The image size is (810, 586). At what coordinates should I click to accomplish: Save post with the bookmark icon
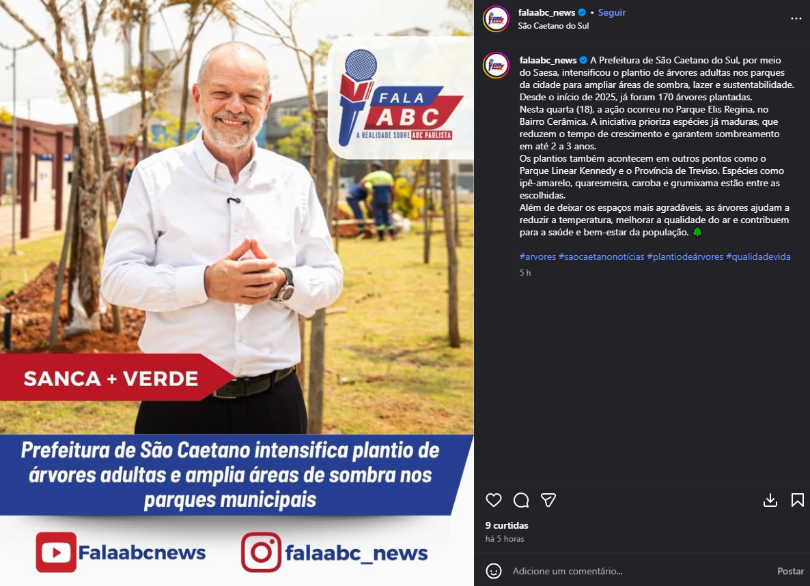tap(797, 500)
